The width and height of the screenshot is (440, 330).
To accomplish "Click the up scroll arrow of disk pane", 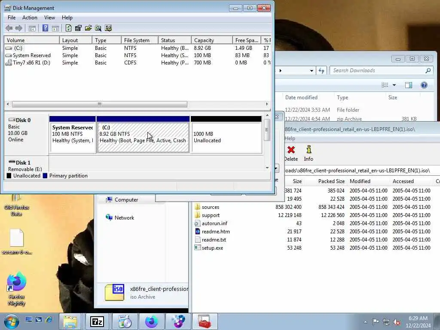I will [x=267, y=116].
